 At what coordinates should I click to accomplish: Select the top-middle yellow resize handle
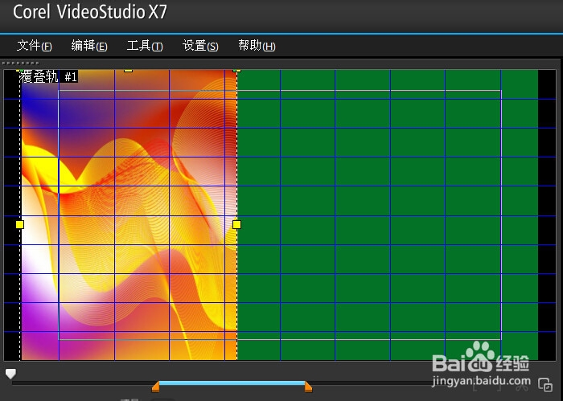[128, 71]
